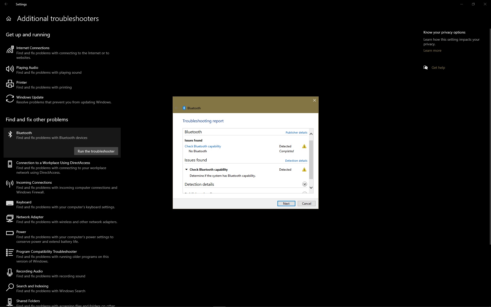
Task: Click the Settings back arrow
Action: pyautogui.click(x=6, y=4)
